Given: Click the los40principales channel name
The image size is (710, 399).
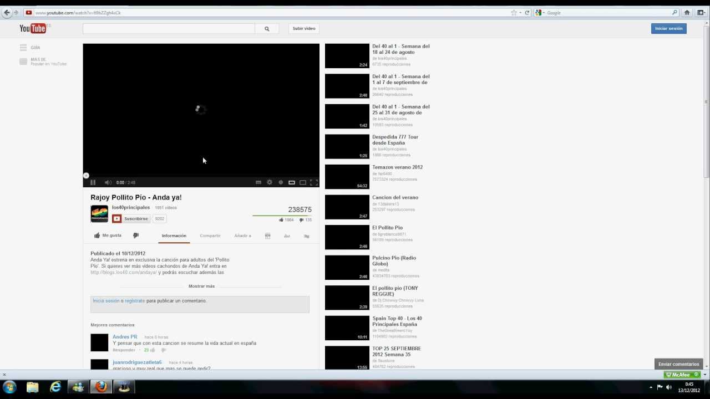Looking at the screenshot, I should pos(131,207).
